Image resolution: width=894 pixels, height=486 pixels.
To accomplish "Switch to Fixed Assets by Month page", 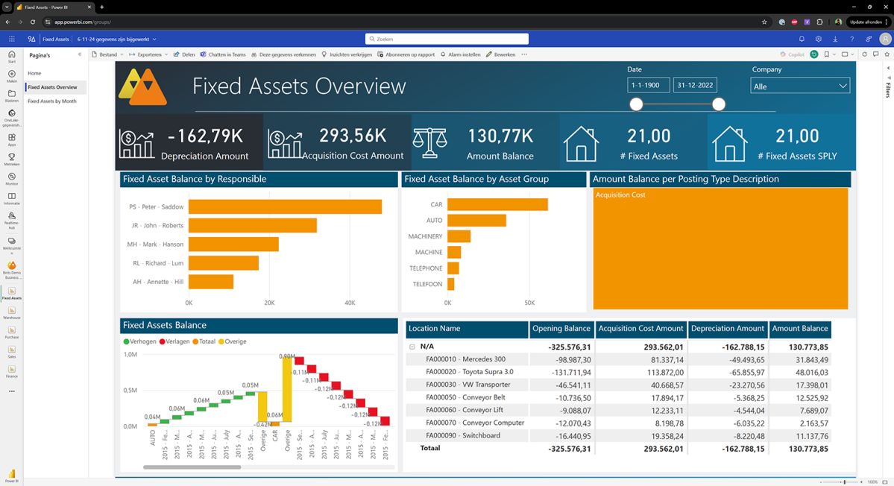I will point(52,101).
